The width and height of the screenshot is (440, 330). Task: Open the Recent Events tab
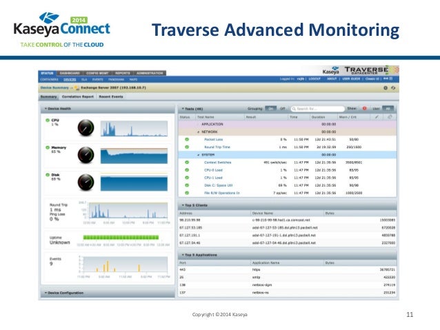pyautogui.click(x=111, y=96)
